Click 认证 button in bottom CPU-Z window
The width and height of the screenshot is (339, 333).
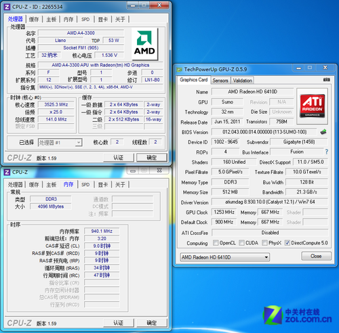coord(119,323)
